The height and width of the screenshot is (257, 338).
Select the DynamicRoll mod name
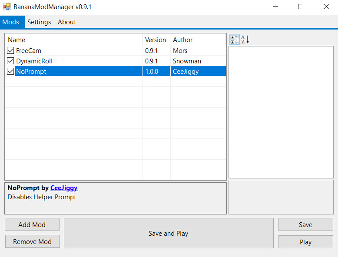click(34, 61)
